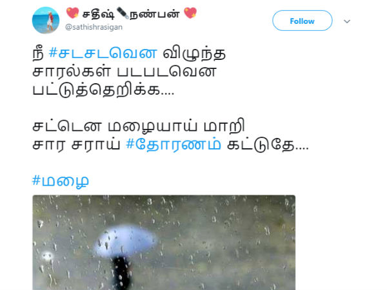Open the #மழை hashtag
This screenshot has height=290, width=387.
pyautogui.click(x=61, y=182)
